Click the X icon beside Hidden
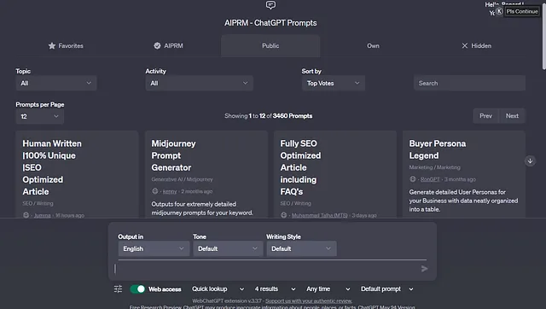 (464, 45)
